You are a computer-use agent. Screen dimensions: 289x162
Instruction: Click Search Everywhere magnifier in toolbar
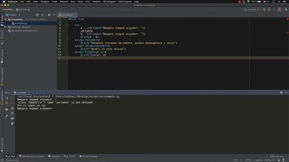(286, 9)
